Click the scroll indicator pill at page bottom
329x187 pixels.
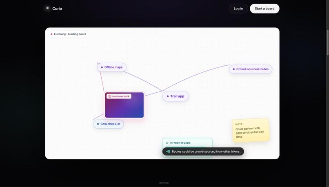(164, 183)
